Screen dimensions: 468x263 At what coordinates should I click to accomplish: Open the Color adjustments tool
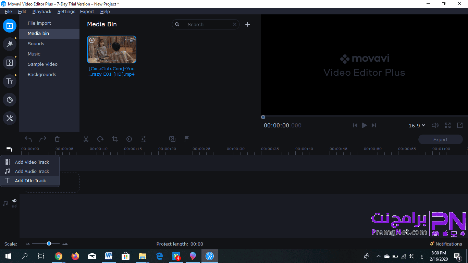129,139
